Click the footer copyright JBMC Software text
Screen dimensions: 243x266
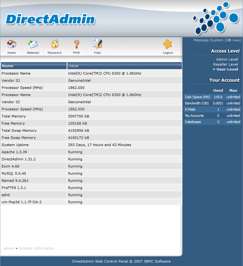pos(121,261)
